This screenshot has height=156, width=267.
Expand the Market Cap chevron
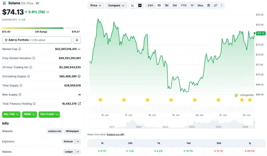pos(79,49)
